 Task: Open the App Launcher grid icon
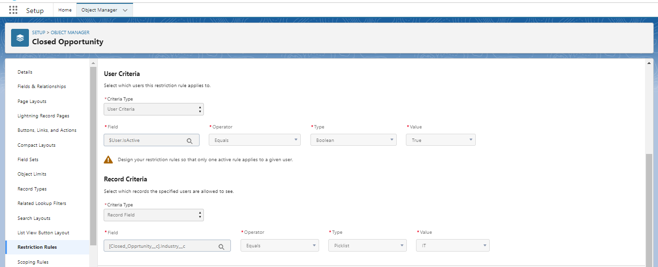pyautogui.click(x=13, y=10)
